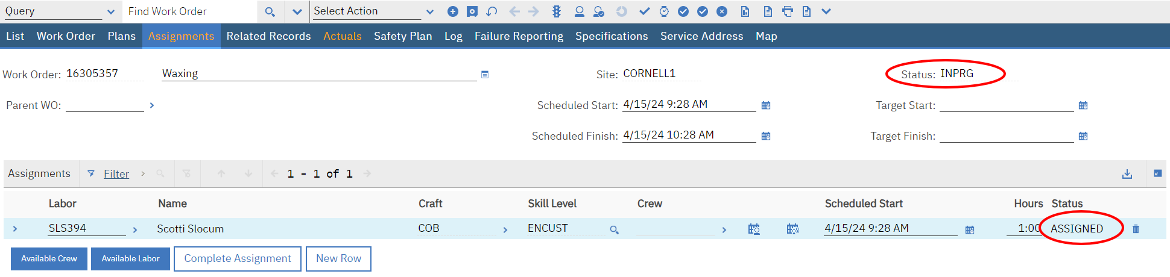1170x277 pixels.
Task: Expand chevron next to Filter link
Action: 143,173
